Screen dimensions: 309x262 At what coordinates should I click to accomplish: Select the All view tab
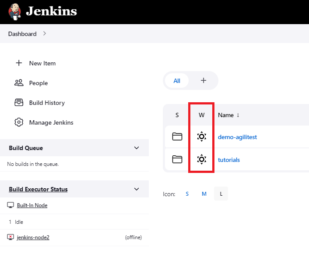[177, 81]
